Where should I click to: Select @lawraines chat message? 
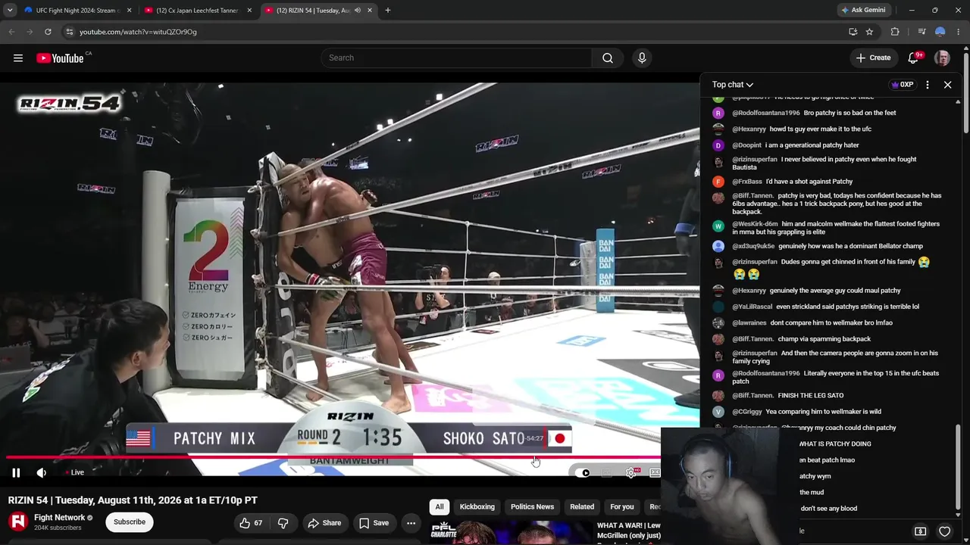point(812,323)
